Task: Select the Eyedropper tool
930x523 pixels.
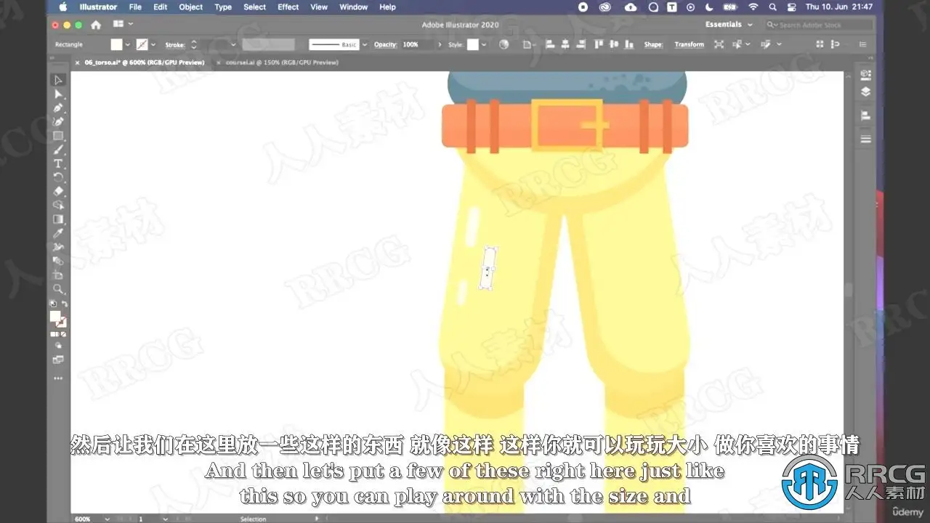Action: coord(58,232)
